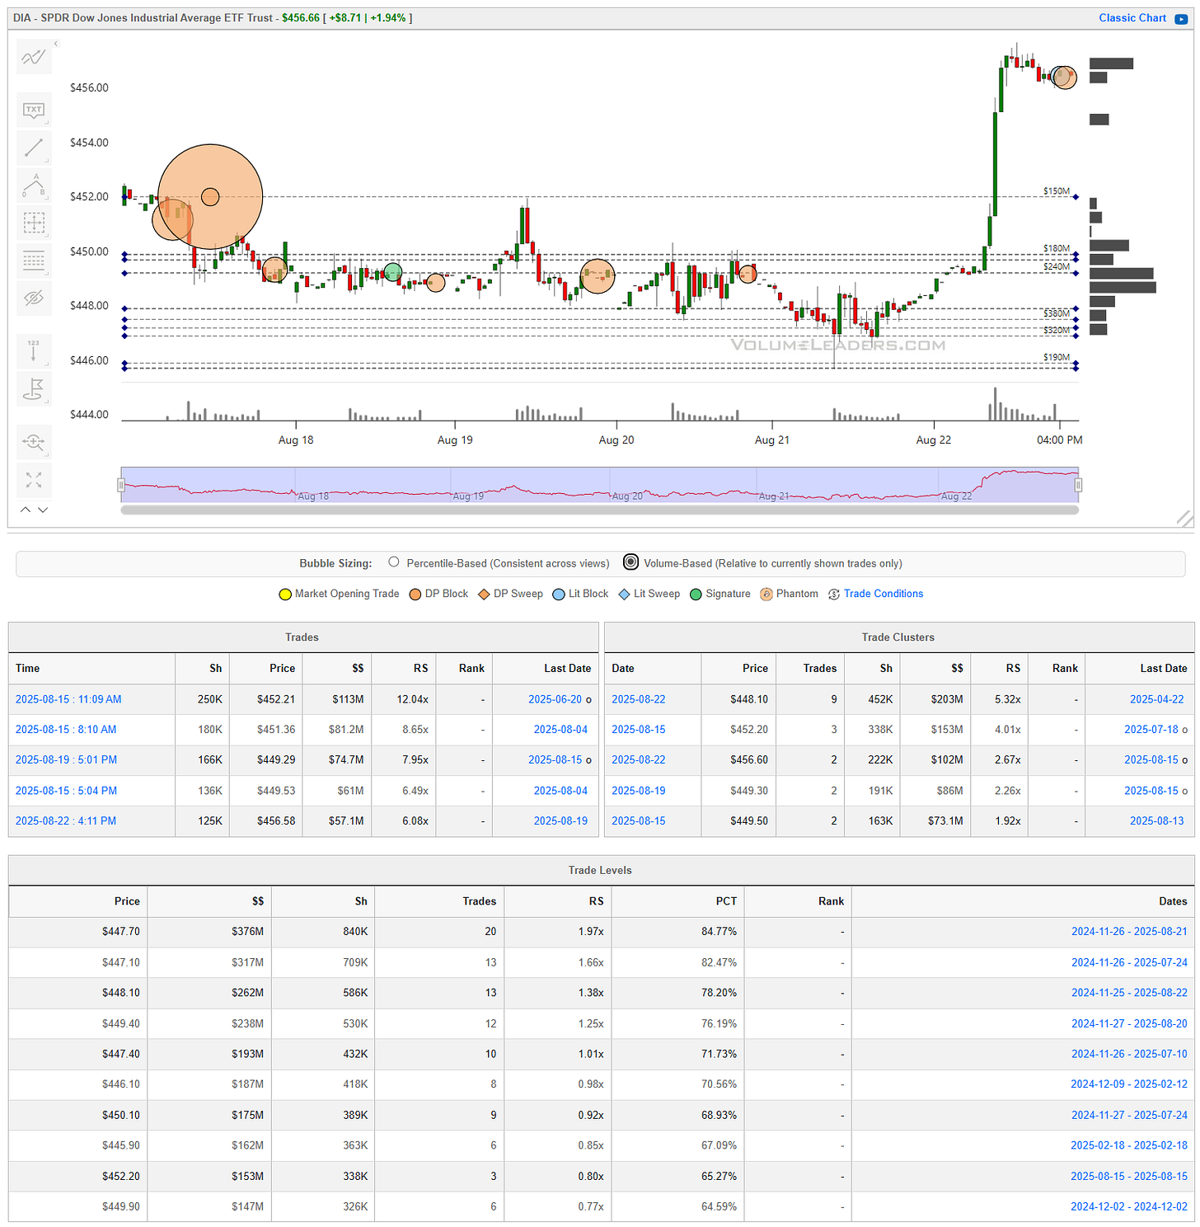Click the blue Lit Block legend circle
1200x1227 pixels.
tap(559, 595)
